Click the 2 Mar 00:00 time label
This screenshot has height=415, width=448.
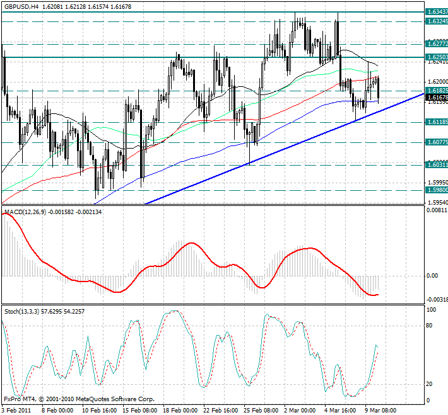click(300, 411)
